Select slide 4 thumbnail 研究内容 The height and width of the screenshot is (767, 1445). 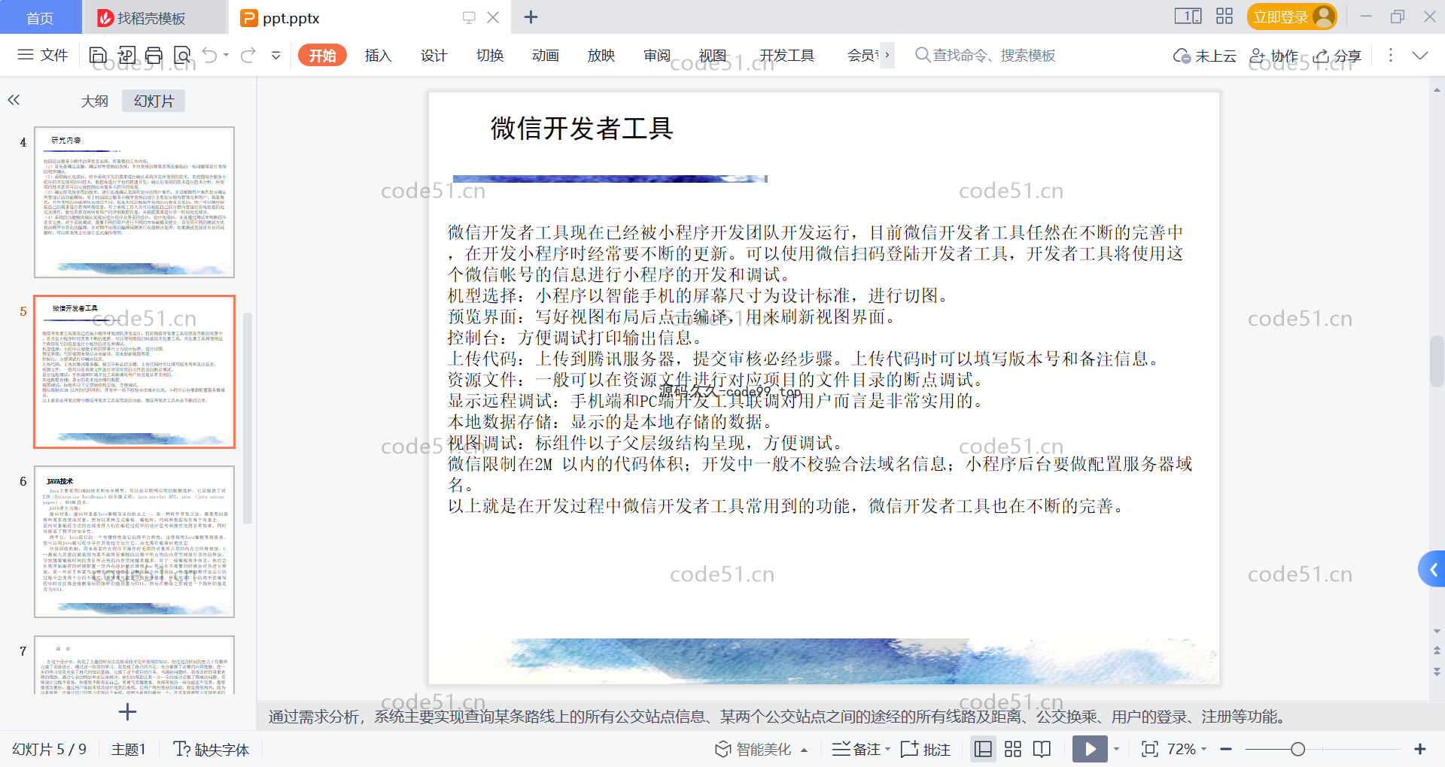(134, 202)
